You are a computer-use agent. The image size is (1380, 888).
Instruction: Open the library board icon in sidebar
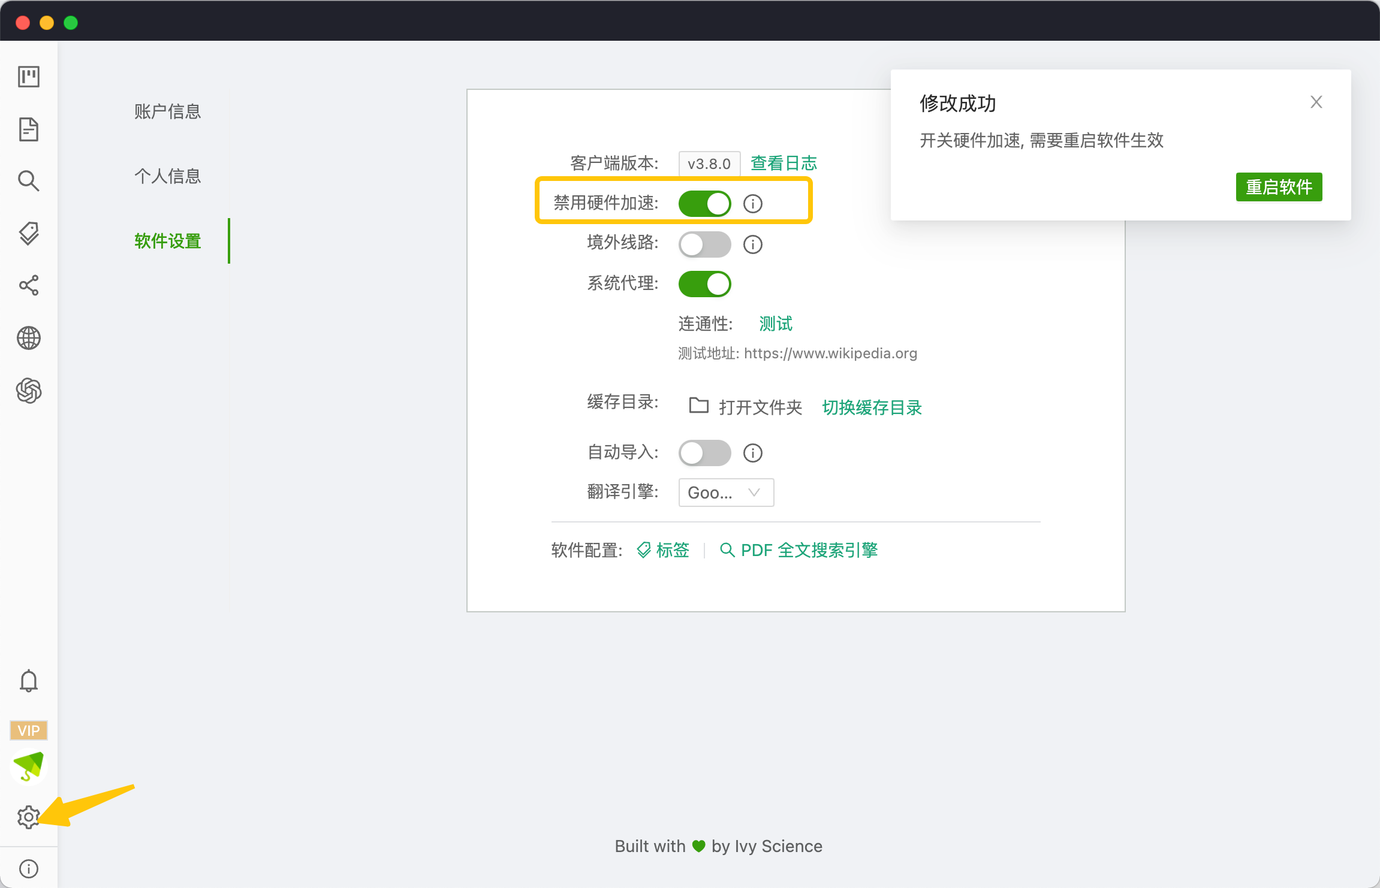click(29, 77)
